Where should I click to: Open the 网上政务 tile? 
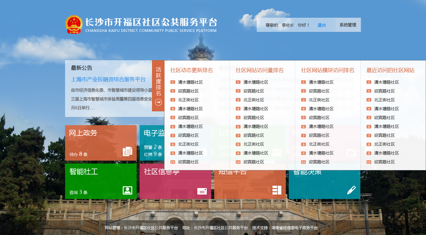tap(101, 143)
